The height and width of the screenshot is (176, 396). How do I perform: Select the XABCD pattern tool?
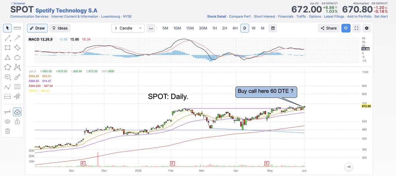(x=17, y=67)
